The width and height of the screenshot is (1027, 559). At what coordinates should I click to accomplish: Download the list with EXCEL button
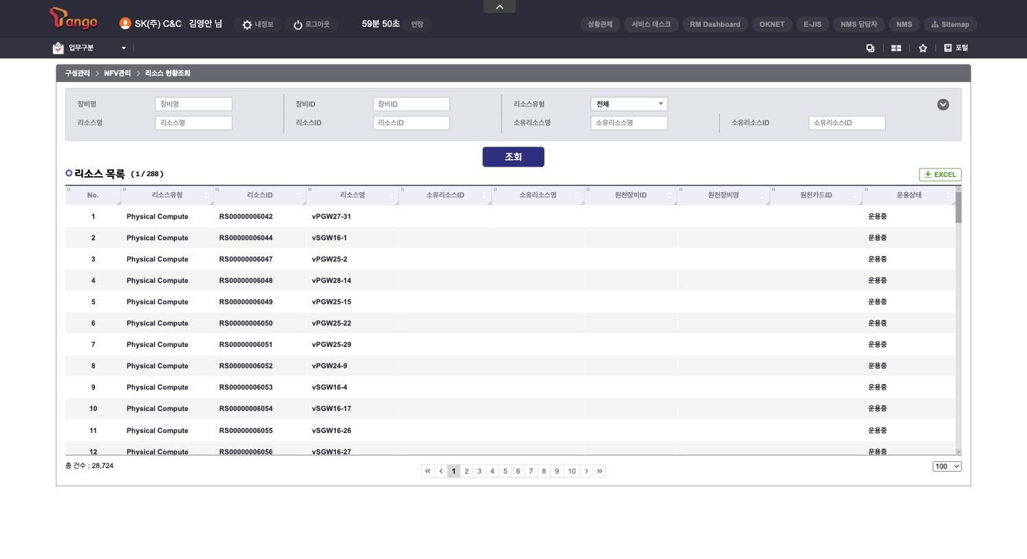pyautogui.click(x=940, y=174)
